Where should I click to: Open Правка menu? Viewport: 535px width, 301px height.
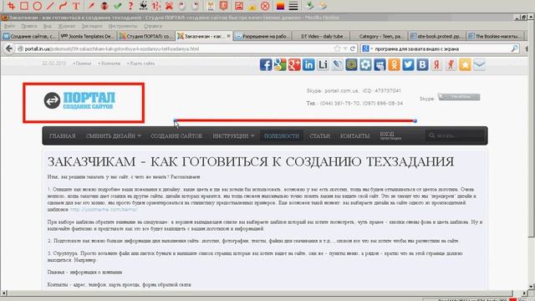click(29, 26)
